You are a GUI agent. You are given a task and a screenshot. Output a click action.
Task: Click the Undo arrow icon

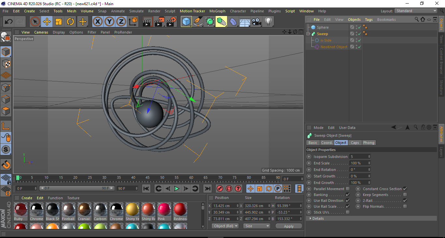(x=8, y=22)
